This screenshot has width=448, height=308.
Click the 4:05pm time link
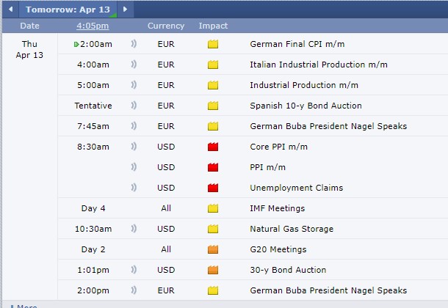[93, 26]
